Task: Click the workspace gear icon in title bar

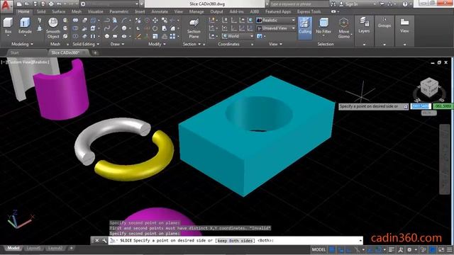Action: coord(83,4)
